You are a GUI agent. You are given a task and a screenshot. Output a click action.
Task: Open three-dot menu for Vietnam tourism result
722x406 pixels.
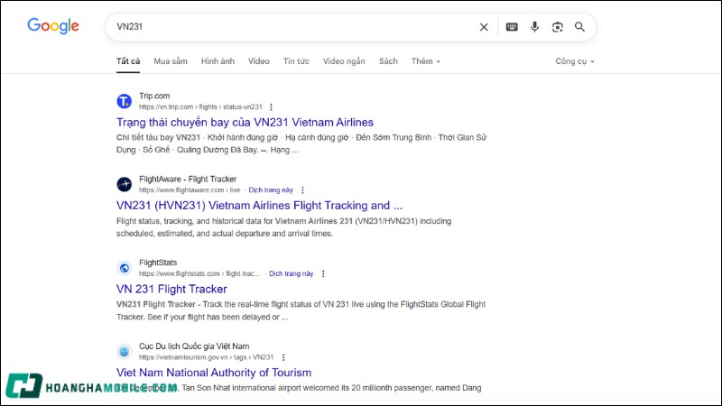[283, 357]
